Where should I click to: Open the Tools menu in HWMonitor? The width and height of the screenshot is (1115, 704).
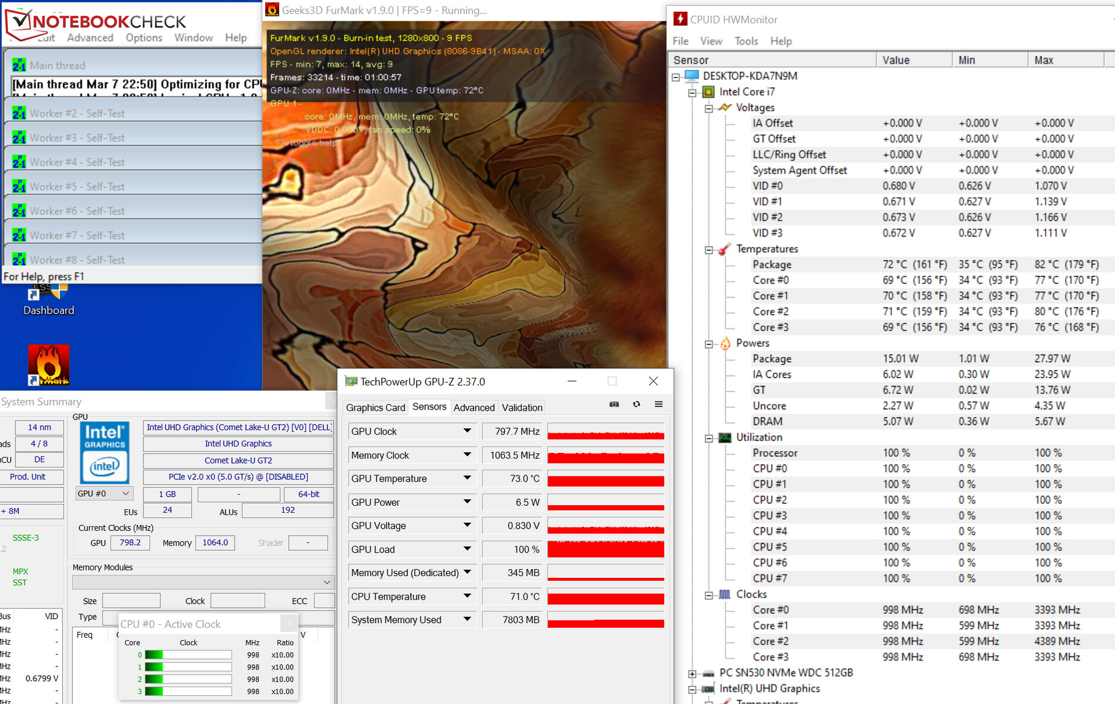coord(746,41)
